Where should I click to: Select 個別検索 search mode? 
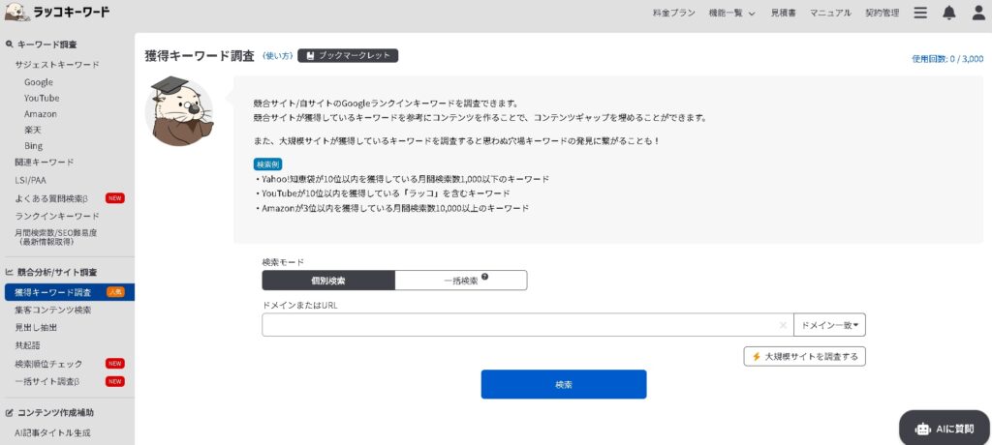[x=328, y=281]
